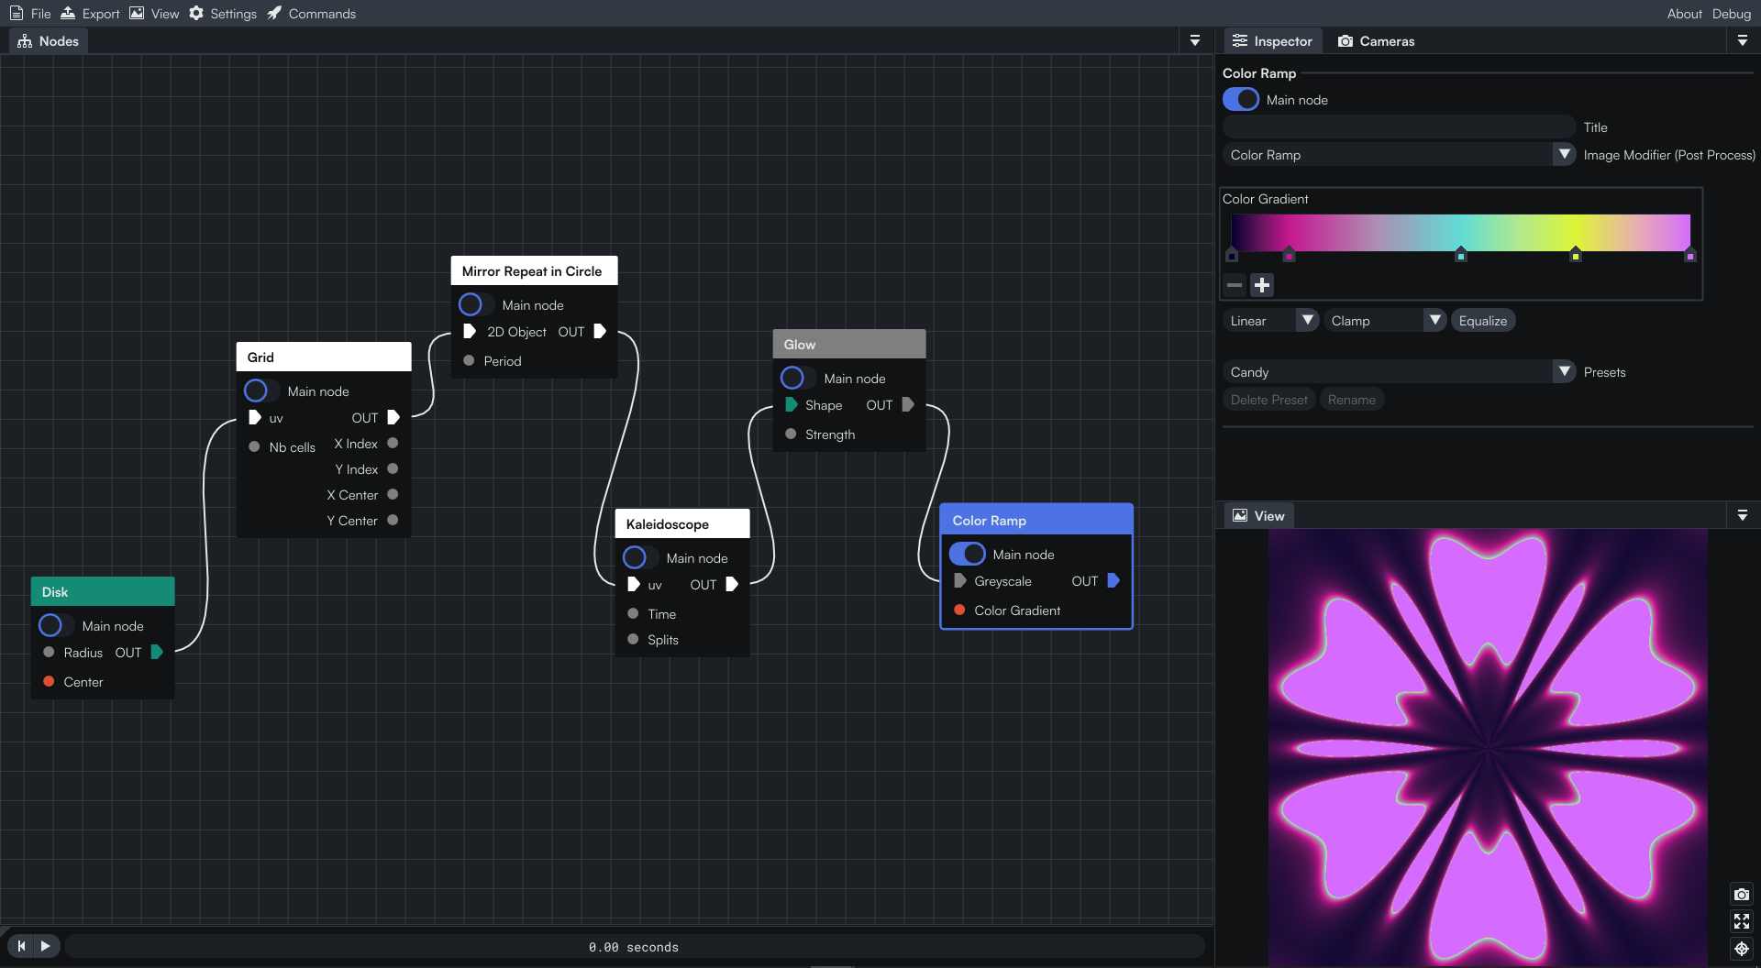The height and width of the screenshot is (968, 1761).
Task: Rewind timeline to the start
Action: point(21,945)
